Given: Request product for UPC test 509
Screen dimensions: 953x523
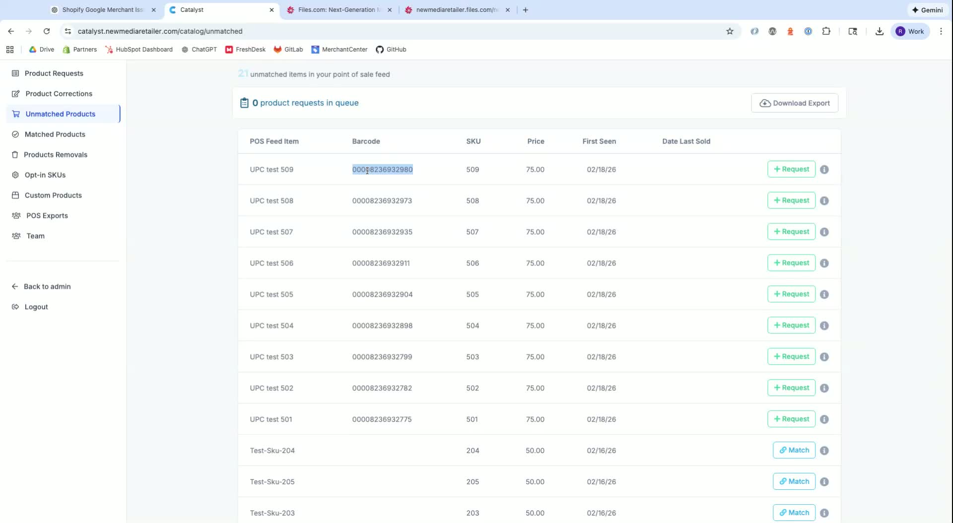Looking at the screenshot, I should 791,169.
